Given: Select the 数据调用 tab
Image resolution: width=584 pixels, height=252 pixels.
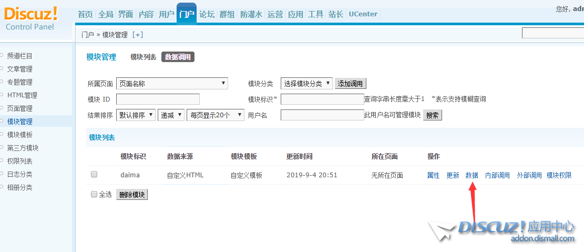Looking at the screenshot, I should click(178, 57).
